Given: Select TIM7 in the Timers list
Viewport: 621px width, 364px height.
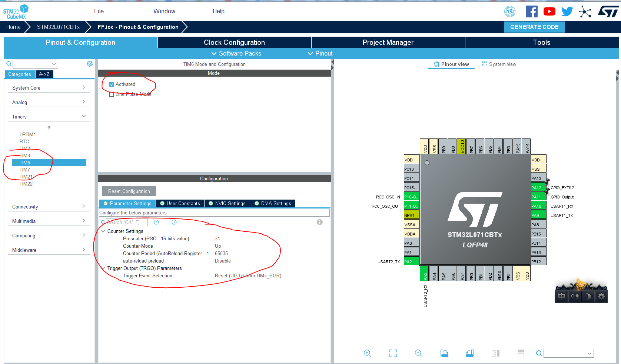Looking at the screenshot, I should [x=25, y=170].
